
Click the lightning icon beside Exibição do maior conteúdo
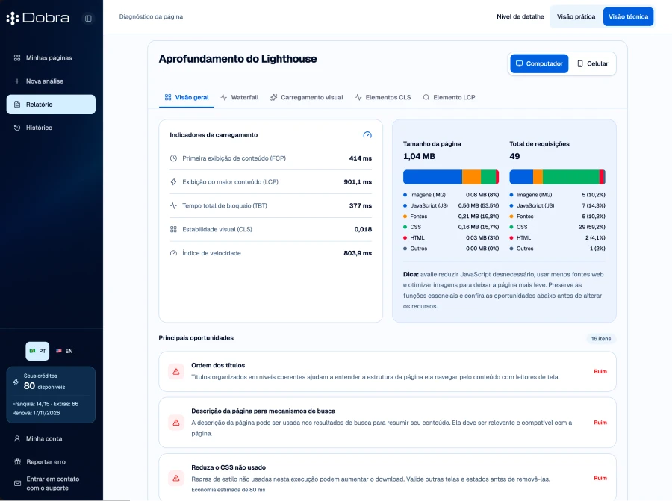click(173, 181)
